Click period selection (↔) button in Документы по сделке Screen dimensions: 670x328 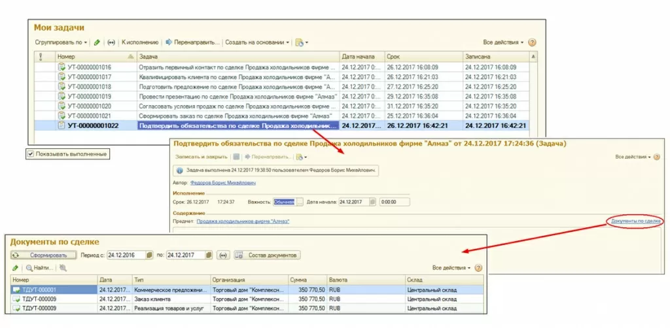(223, 255)
